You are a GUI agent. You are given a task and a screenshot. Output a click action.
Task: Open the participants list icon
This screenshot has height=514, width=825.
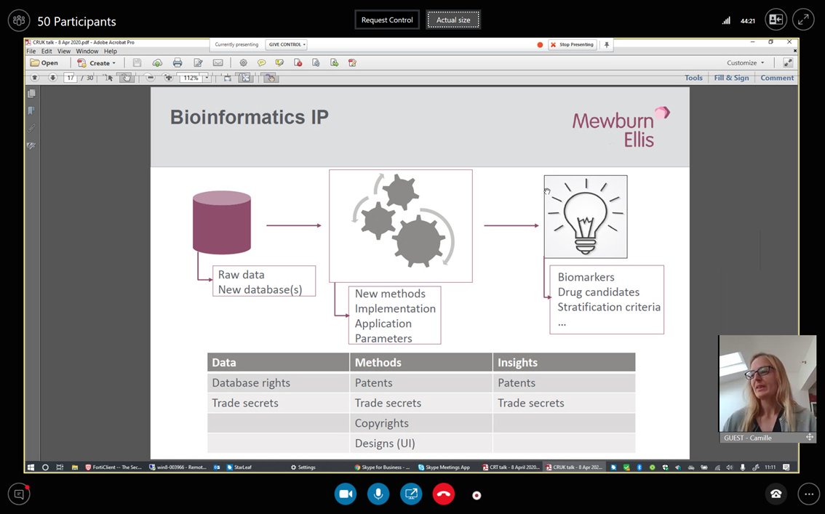[19, 20]
